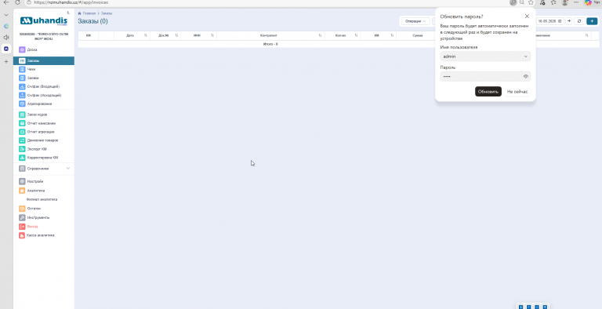Click the Muhandis logo
The image size is (602, 309).
pyautogui.click(x=44, y=20)
